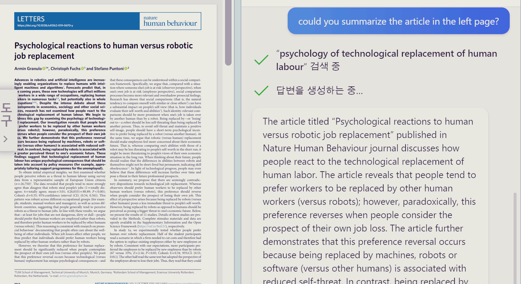The width and height of the screenshot is (521, 284).
Task: Select the user's summary request bubble
Action: (399, 21)
